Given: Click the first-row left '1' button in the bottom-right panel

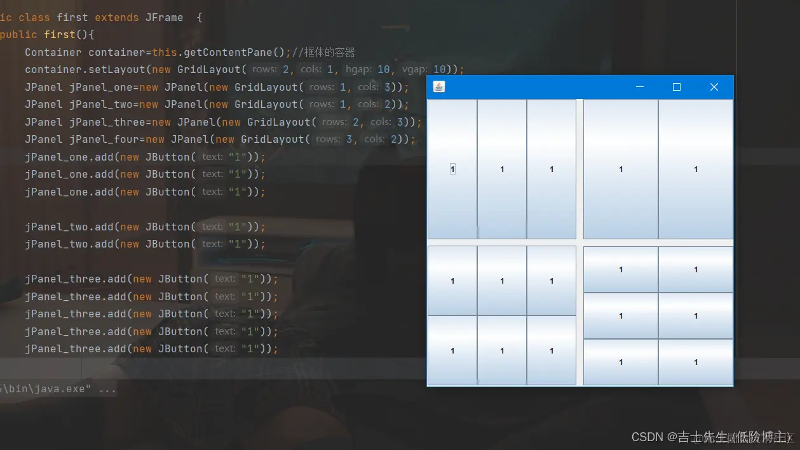Looking at the screenshot, I should click(621, 269).
